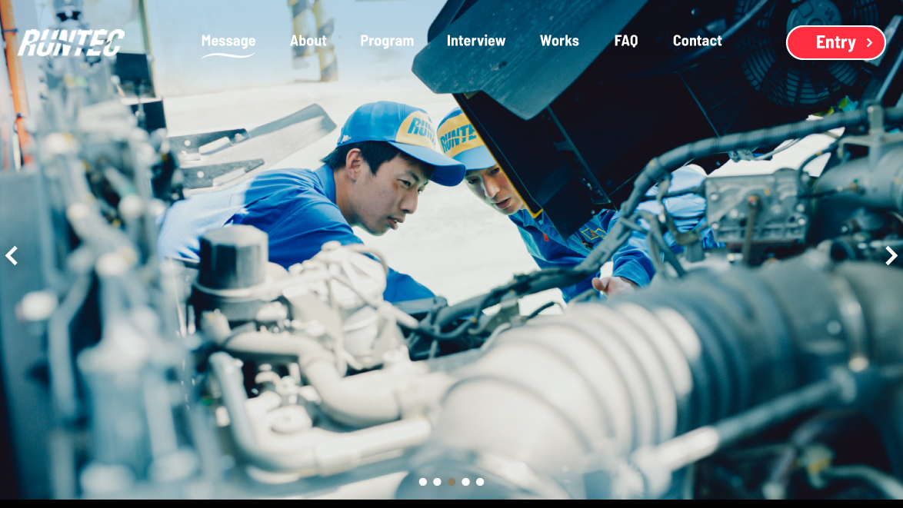Open the Contact page
This screenshot has width=903, height=508.
(x=697, y=41)
